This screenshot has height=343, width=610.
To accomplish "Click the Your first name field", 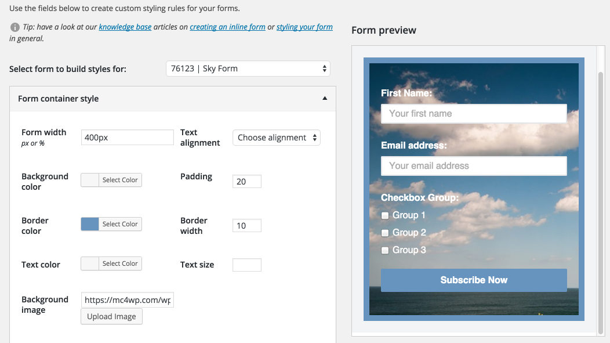I will (x=474, y=114).
